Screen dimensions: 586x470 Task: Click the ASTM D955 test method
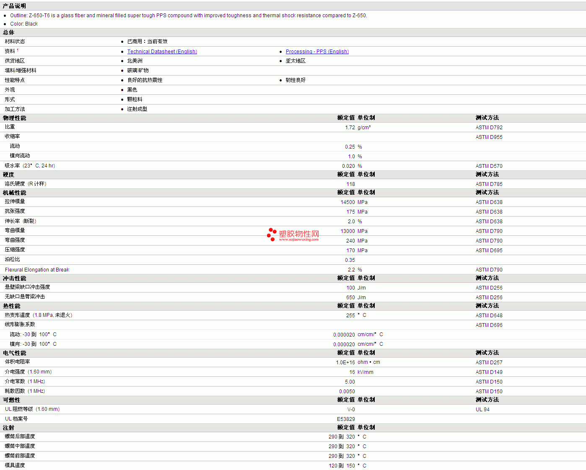coord(489,137)
